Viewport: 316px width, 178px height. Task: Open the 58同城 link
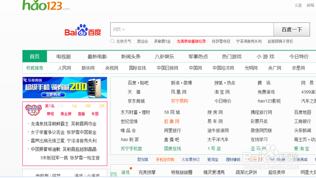click(172, 113)
